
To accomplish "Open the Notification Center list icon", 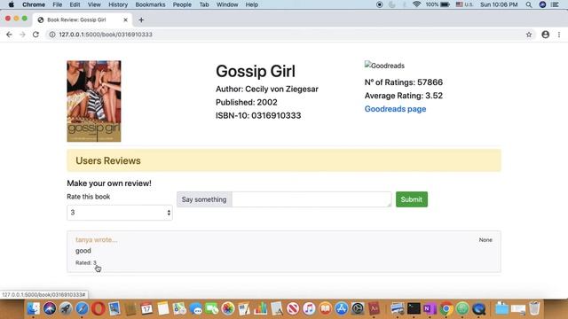I will pyautogui.click(x=555, y=4).
